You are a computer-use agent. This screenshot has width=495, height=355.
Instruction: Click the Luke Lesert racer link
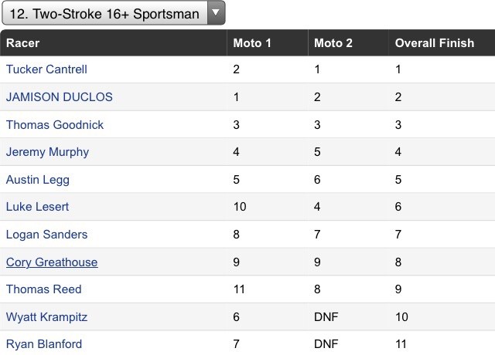(x=37, y=207)
